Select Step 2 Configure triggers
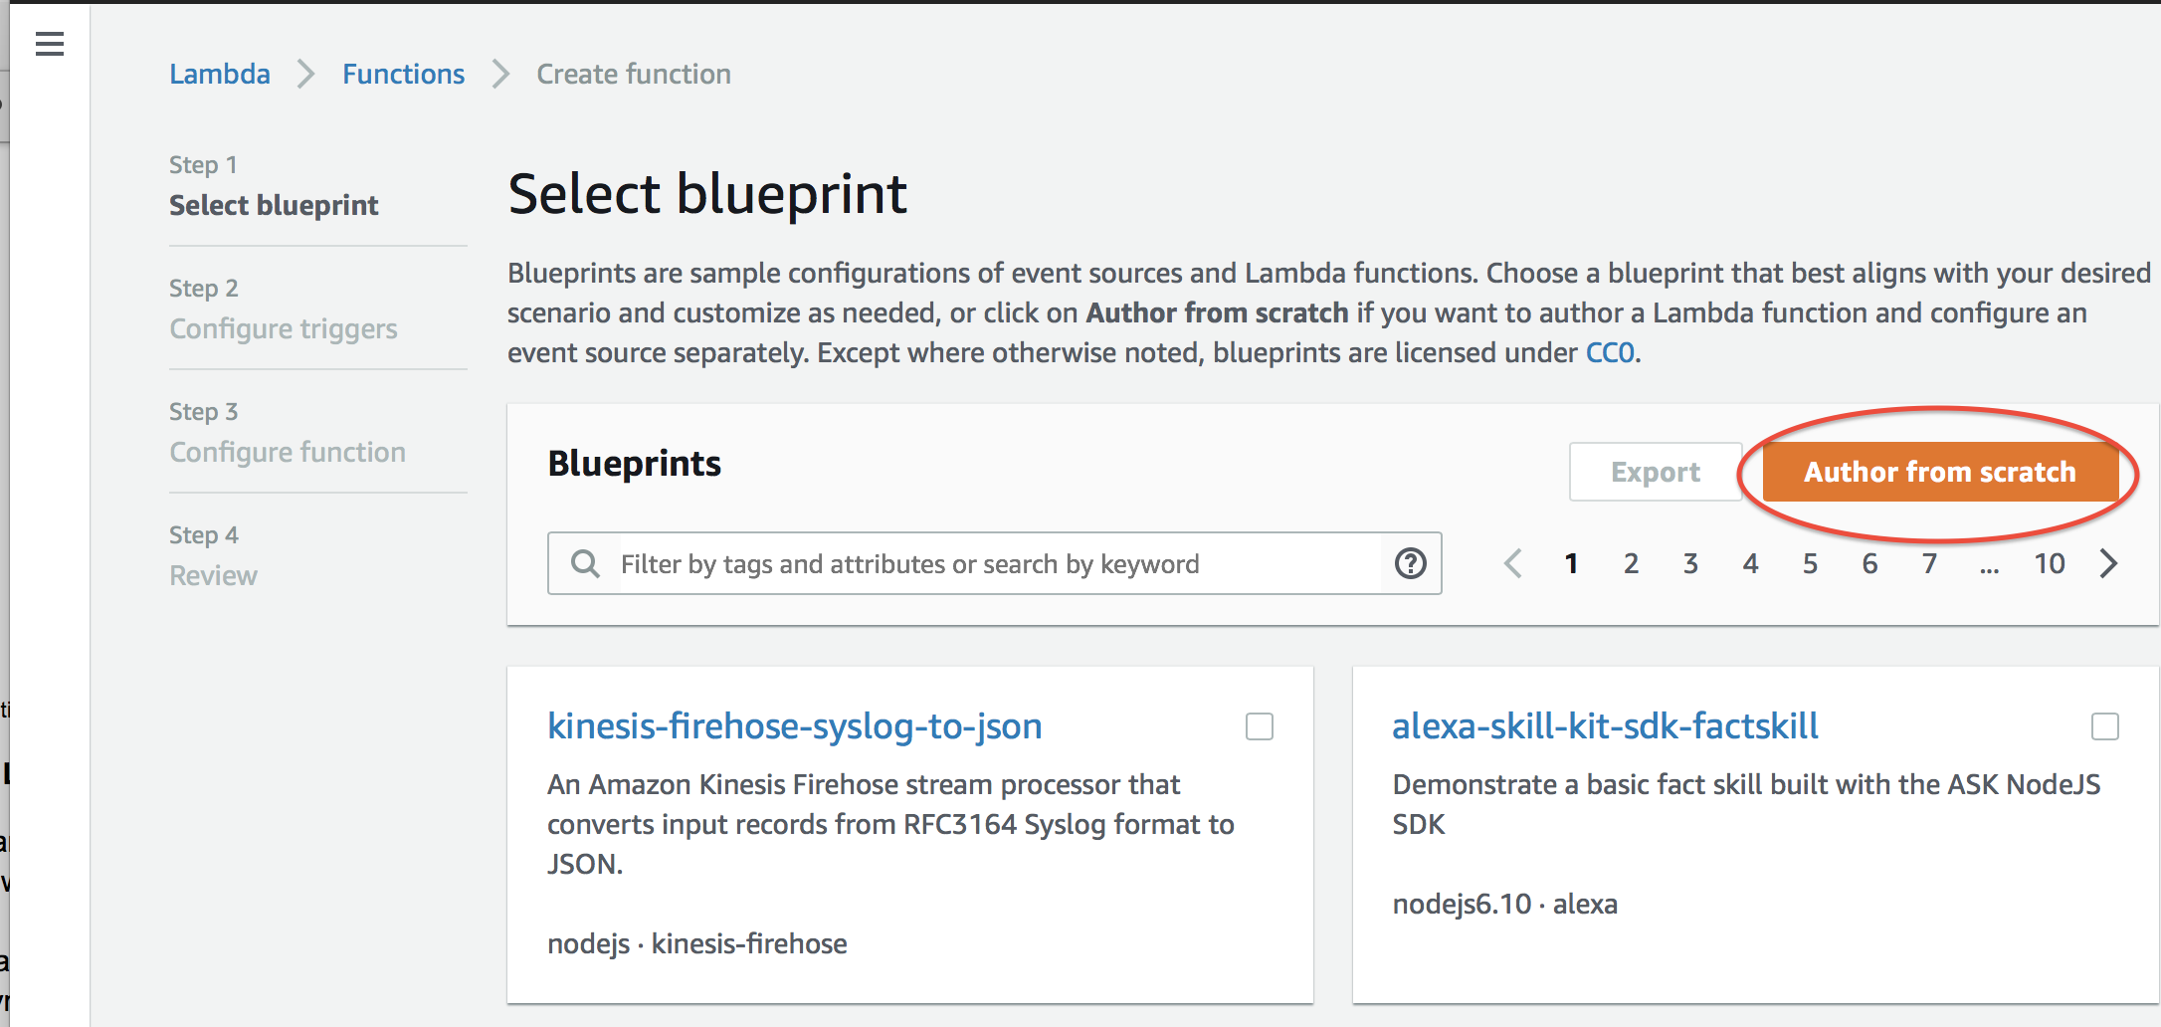2161x1027 pixels. [283, 328]
